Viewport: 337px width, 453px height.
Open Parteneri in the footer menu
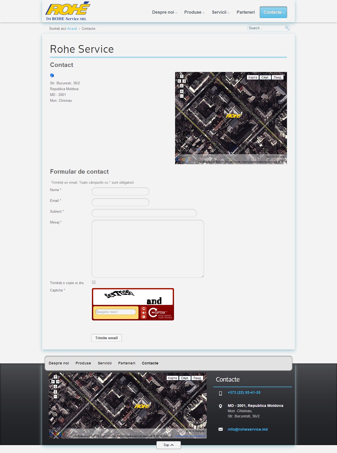pyautogui.click(x=127, y=363)
